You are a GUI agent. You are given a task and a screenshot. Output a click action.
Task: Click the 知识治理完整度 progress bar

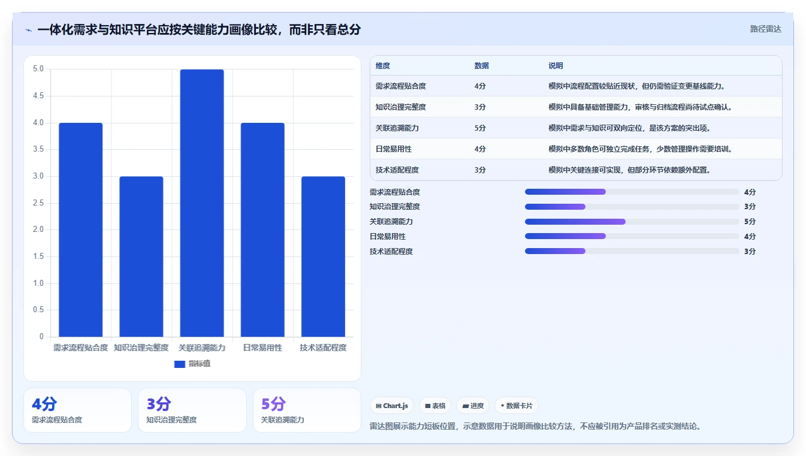pos(632,207)
